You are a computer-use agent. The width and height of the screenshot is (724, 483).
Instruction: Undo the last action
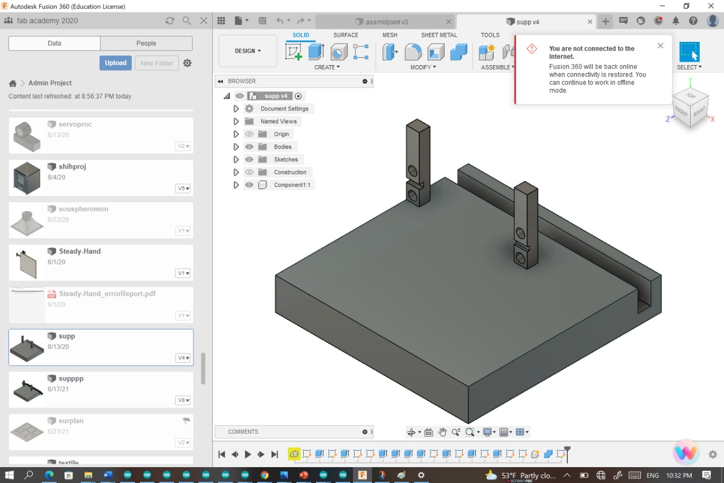[280, 21]
